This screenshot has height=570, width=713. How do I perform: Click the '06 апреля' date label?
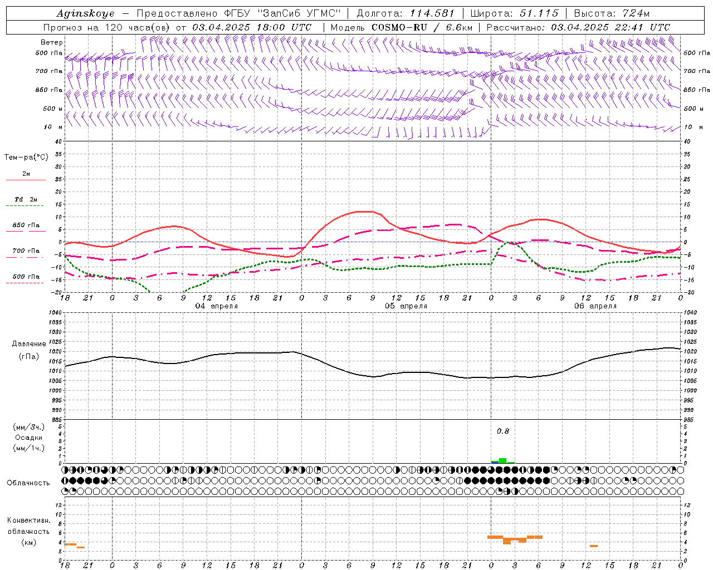pos(595,306)
